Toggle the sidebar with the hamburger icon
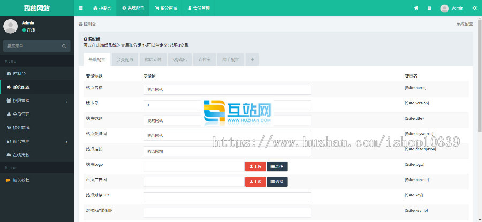 pos(81,8)
